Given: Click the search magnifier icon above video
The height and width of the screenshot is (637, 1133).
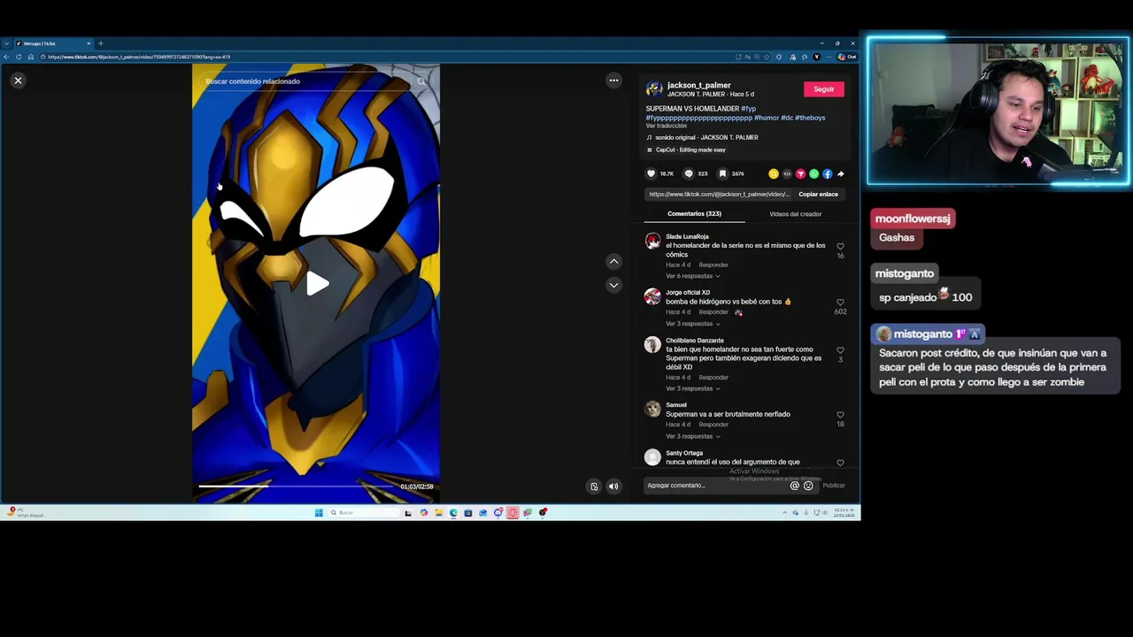Looking at the screenshot, I should click(421, 81).
